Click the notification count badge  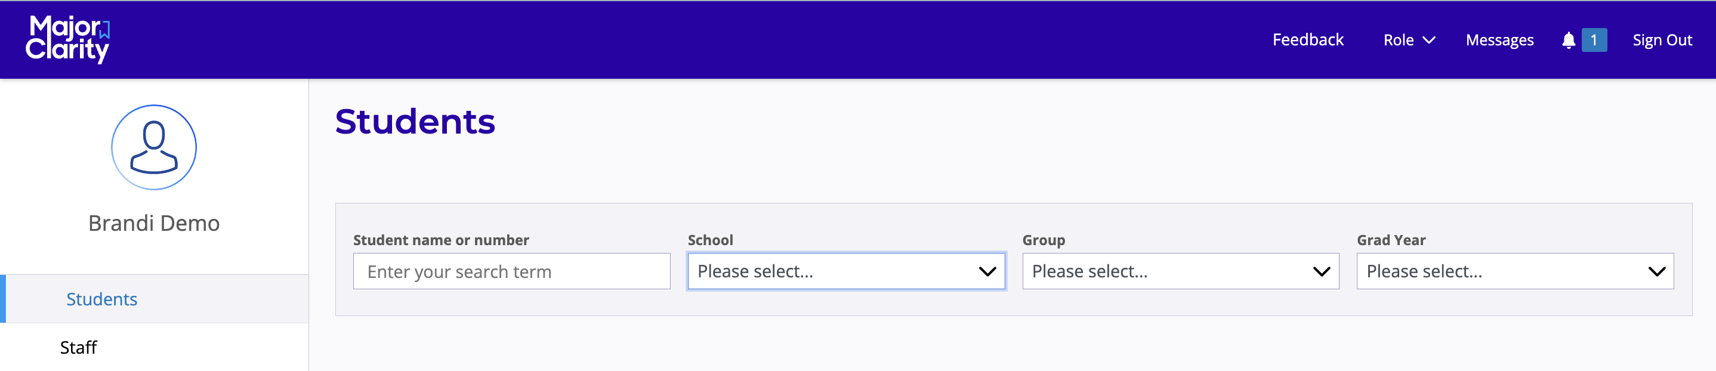[x=1594, y=40]
